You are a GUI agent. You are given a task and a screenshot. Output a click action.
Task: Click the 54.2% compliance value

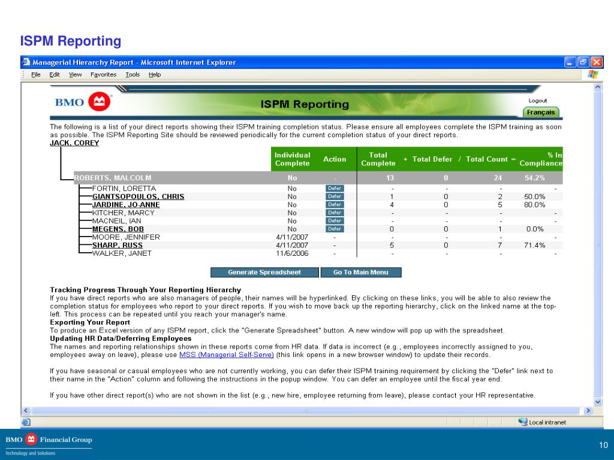click(x=535, y=178)
